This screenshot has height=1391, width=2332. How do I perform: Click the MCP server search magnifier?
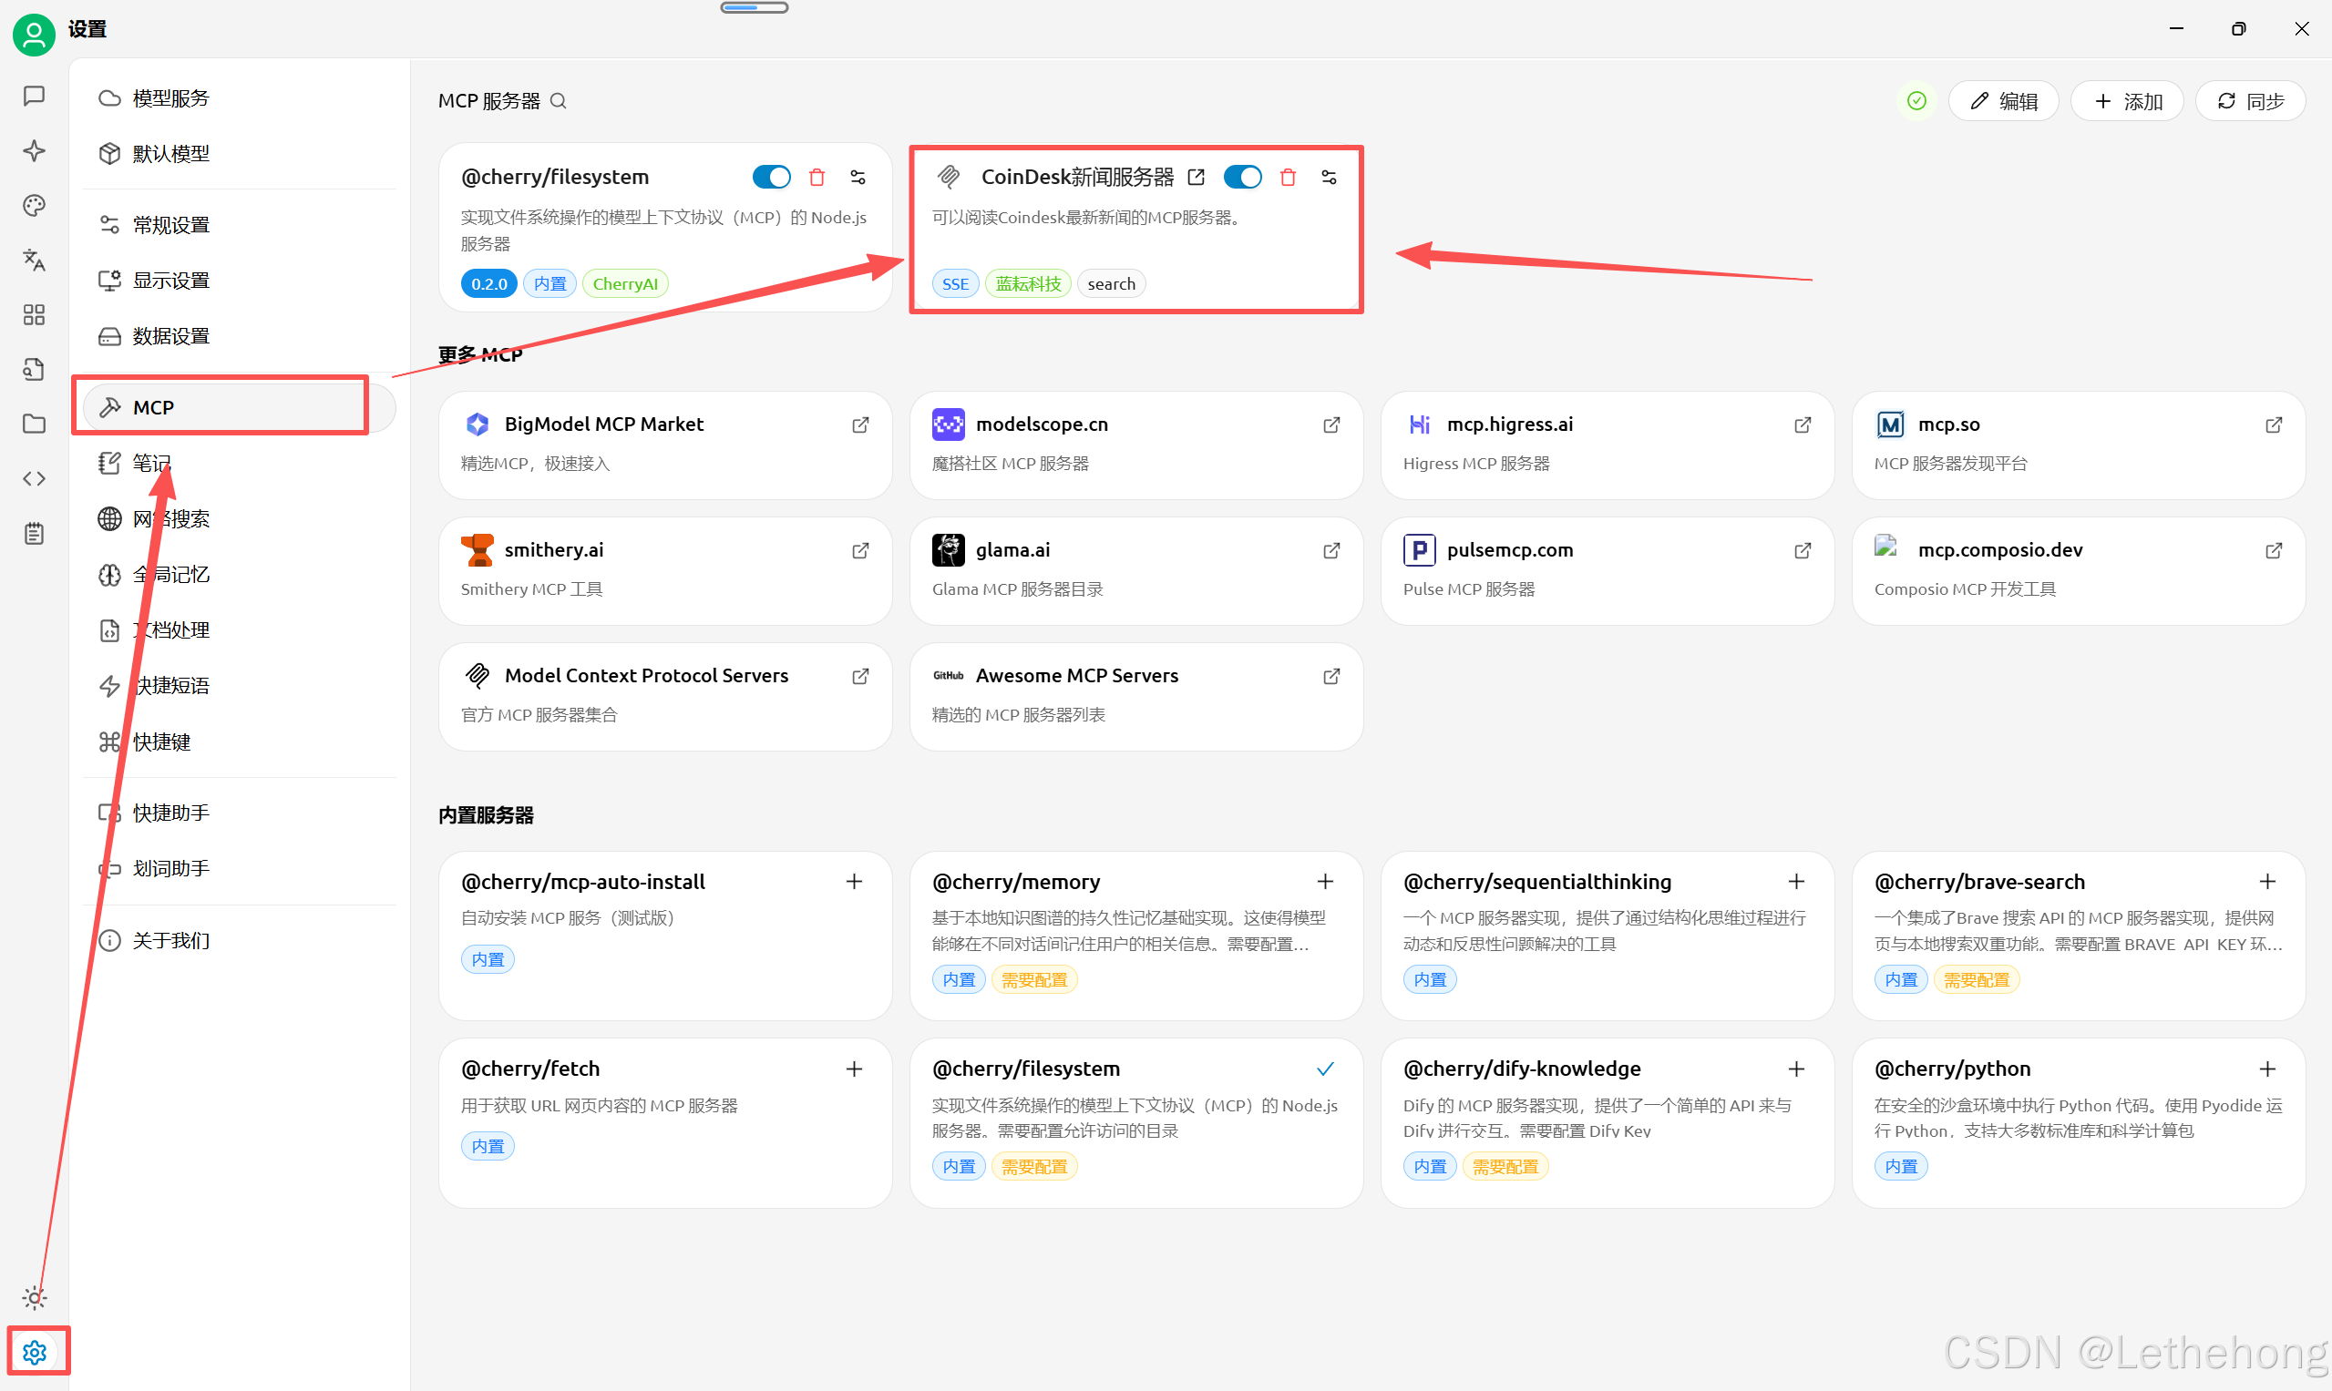pos(558,101)
